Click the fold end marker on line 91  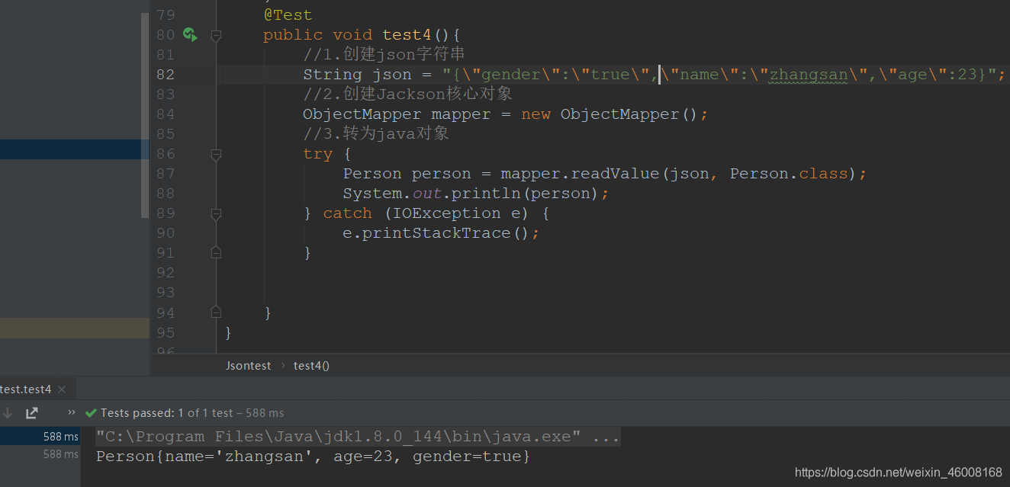[x=216, y=252]
